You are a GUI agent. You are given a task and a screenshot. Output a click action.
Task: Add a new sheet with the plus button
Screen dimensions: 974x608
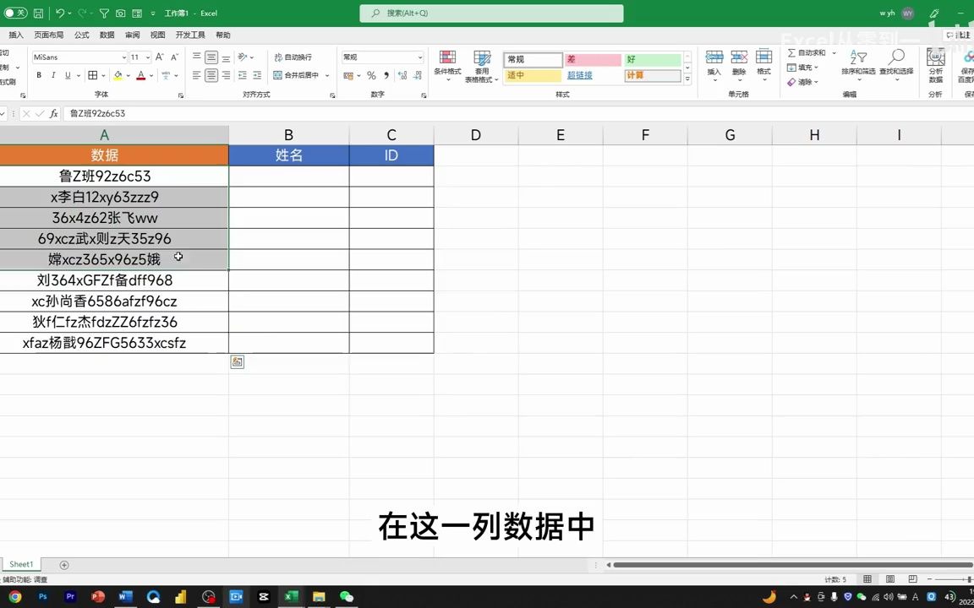(64, 564)
